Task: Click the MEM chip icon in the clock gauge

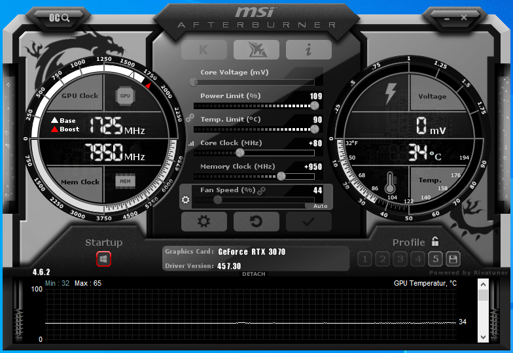Action: point(125,181)
